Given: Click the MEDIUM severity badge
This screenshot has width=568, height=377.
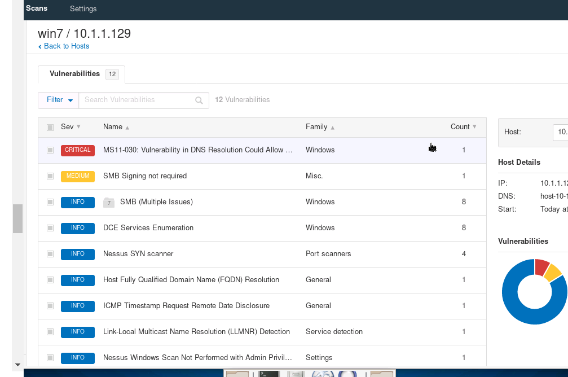Looking at the screenshot, I should pos(78,176).
